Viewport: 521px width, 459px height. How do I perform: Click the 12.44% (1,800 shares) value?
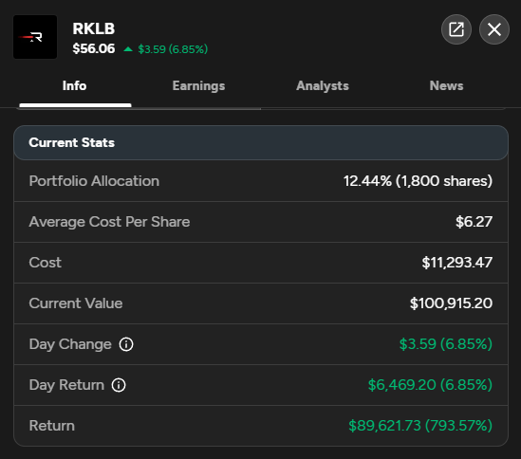tap(418, 181)
